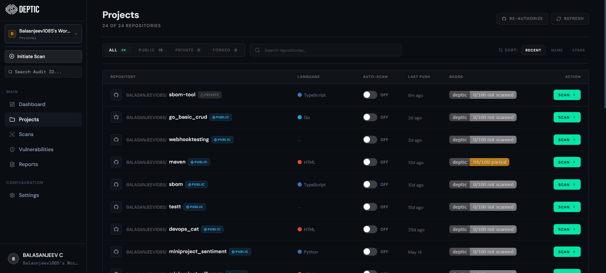Click the Deptic logo icon

(11, 9)
